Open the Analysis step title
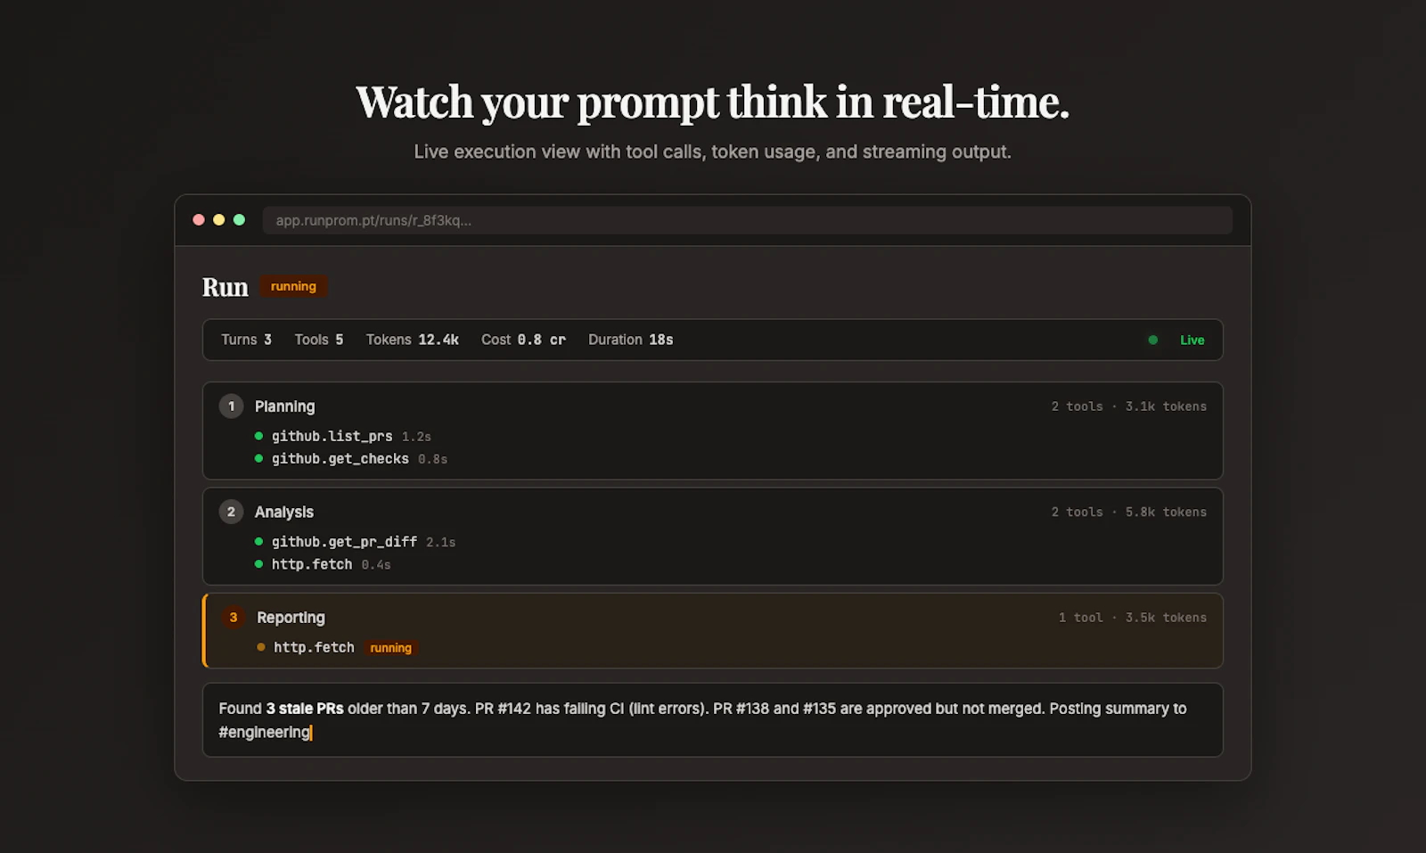 [x=284, y=512]
